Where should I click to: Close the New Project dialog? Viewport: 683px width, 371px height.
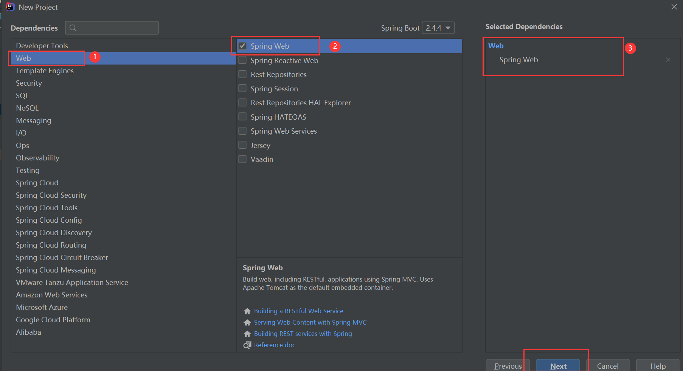point(674,7)
